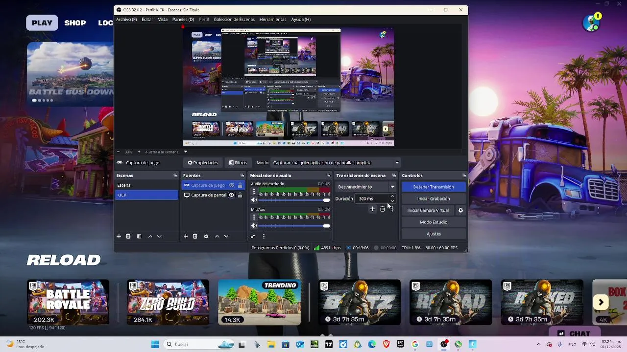Adjust Audio del escritorio volume slider

tap(294, 200)
